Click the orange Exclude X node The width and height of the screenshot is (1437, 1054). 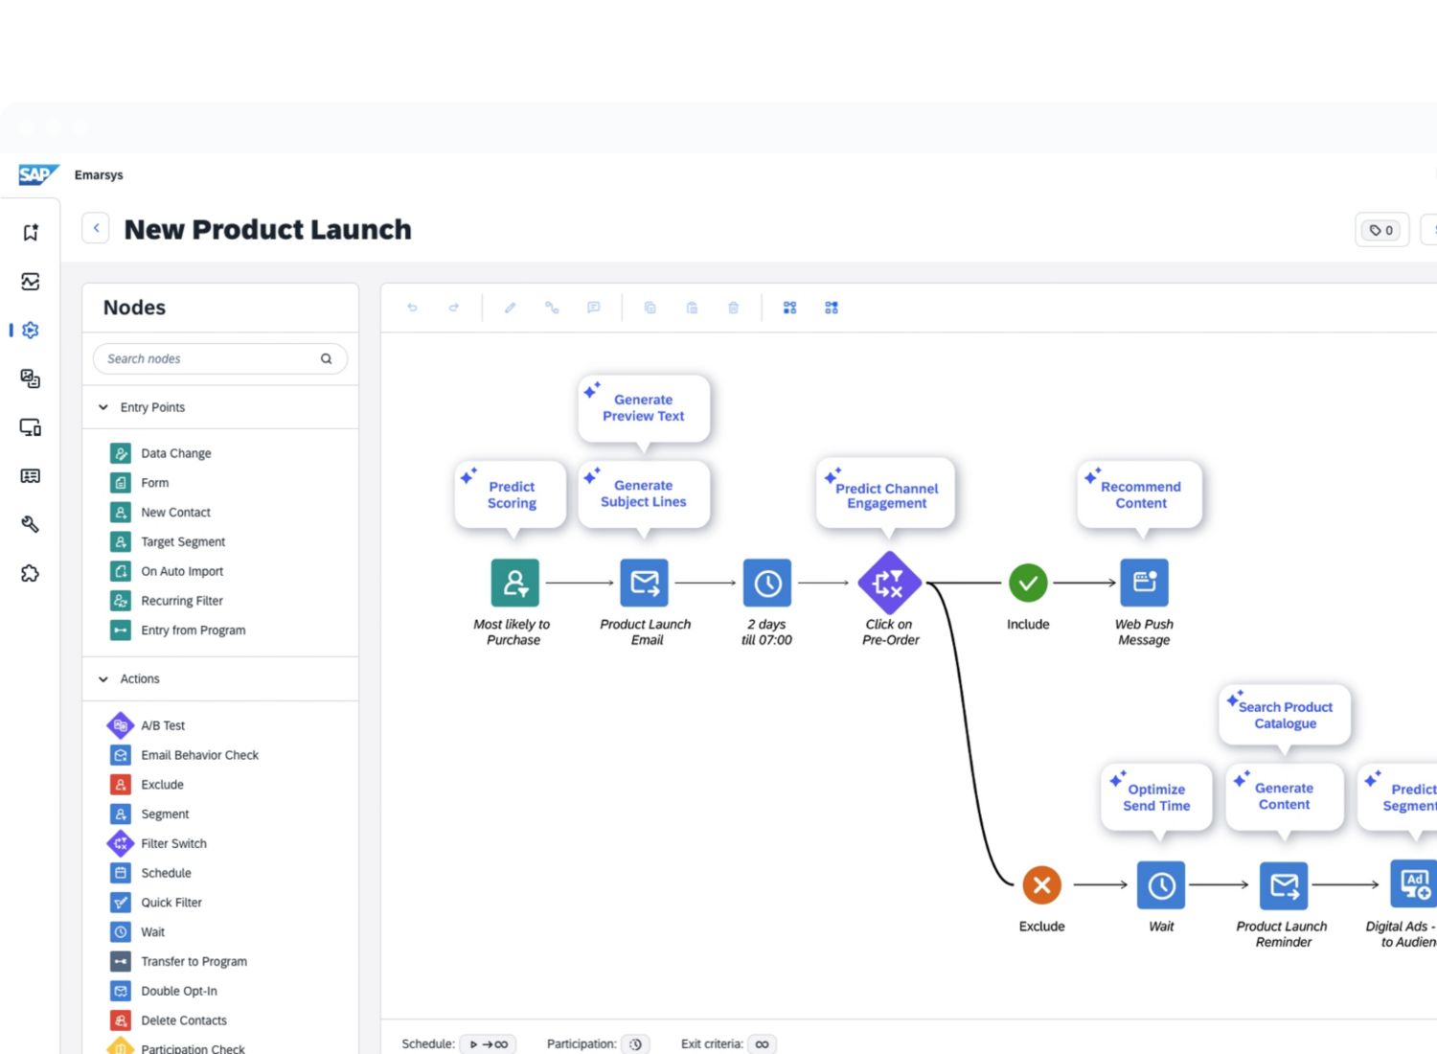(x=1041, y=885)
